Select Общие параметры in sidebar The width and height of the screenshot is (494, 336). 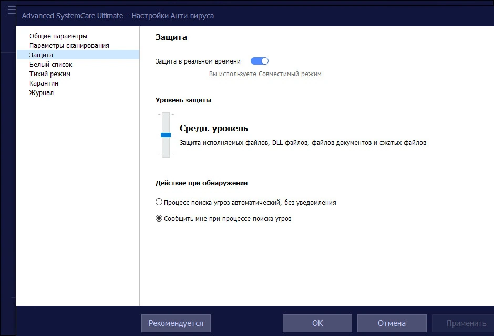pos(58,36)
